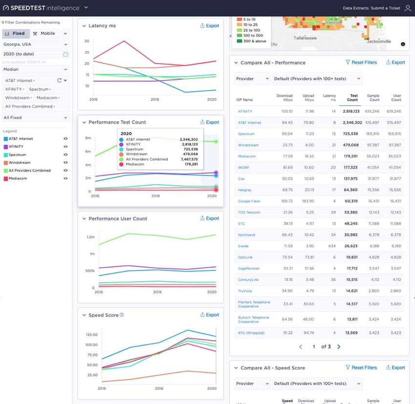Export Compare All Speed Score table

point(395,367)
